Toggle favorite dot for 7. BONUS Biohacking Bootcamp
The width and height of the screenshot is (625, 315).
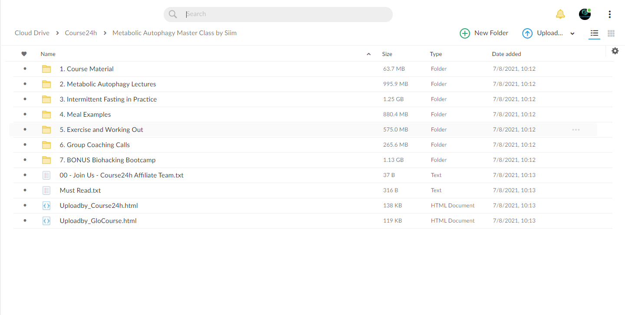pos(25,160)
